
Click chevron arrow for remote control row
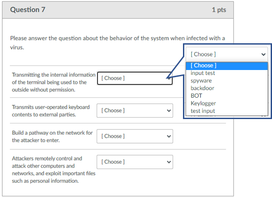tap(169, 162)
